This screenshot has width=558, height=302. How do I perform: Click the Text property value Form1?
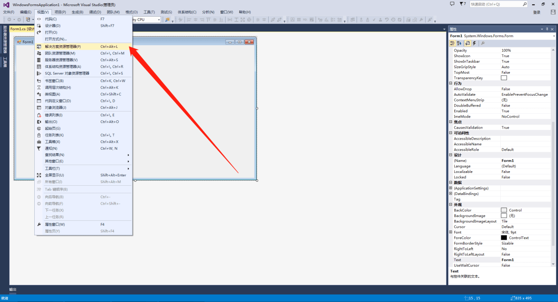[x=525, y=260]
